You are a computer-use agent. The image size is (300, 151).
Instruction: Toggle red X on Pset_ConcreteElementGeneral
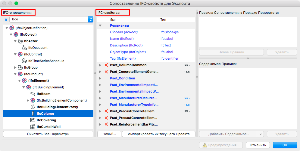[x=106, y=72]
